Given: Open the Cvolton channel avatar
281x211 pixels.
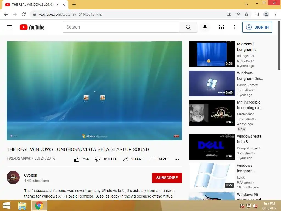Looking at the screenshot, I should pos(13,177).
